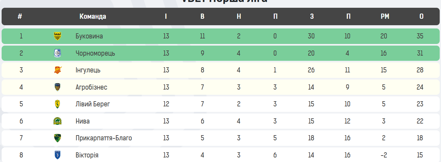Open the Буковина team name link
Image resolution: width=441 pixels, height=162 pixels.
89,36
